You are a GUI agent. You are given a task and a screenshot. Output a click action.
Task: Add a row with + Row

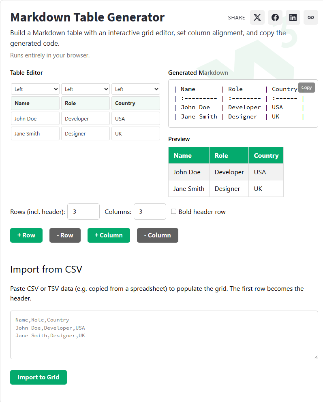click(26, 235)
